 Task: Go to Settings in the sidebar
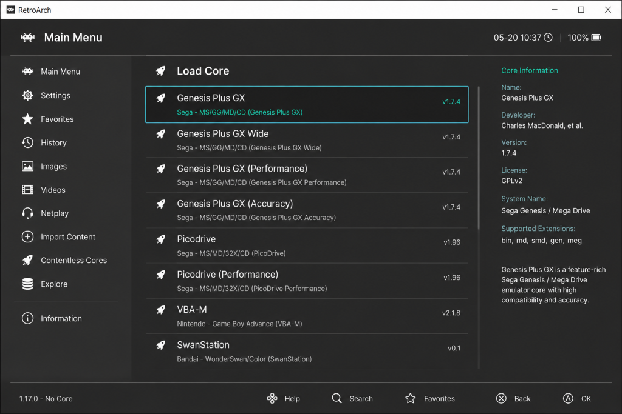66,95
